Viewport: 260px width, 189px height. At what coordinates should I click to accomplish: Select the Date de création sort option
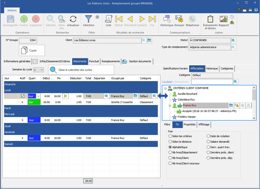point(218,136)
